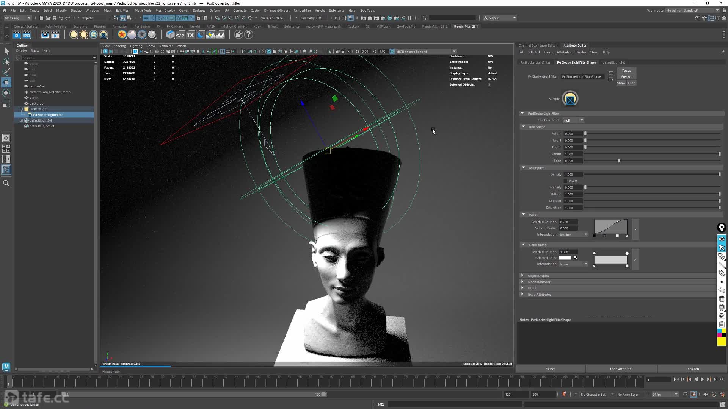Click the Load Attributes button
The width and height of the screenshot is (728, 409).
621,369
